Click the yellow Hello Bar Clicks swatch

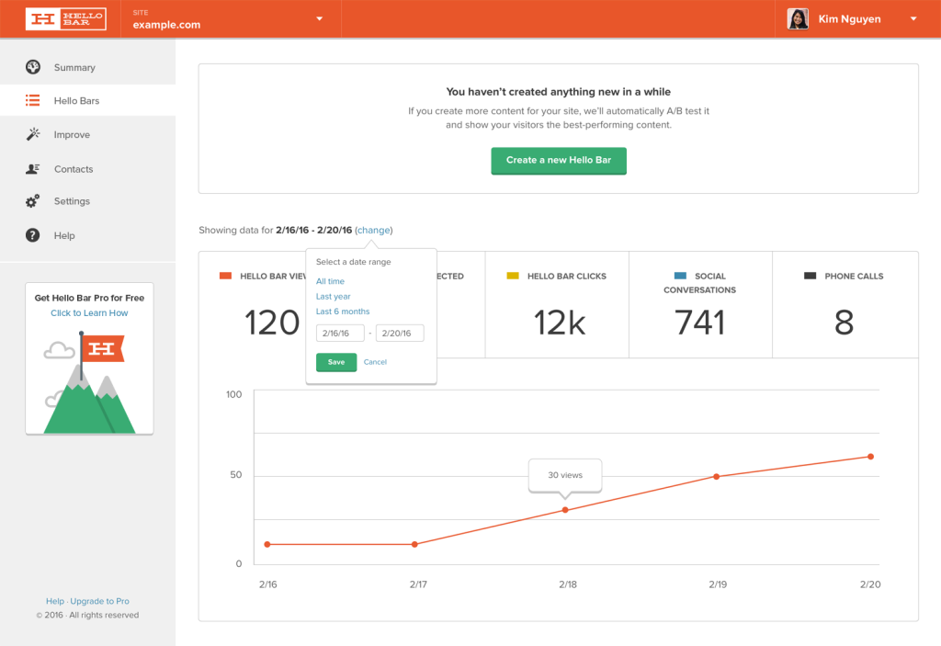(513, 276)
